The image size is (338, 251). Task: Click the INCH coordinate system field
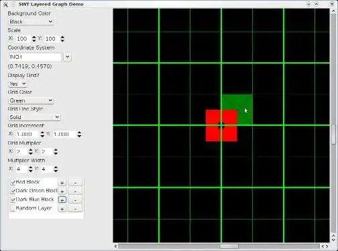(x=35, y=57)
